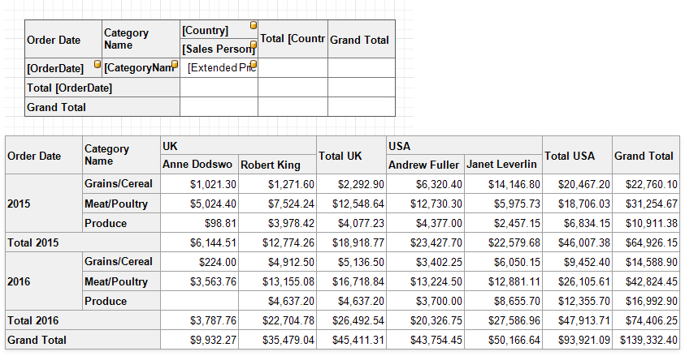The image size is (685, 356).
Task: Select the Total 2016 row header
Action: pos(82,320)
